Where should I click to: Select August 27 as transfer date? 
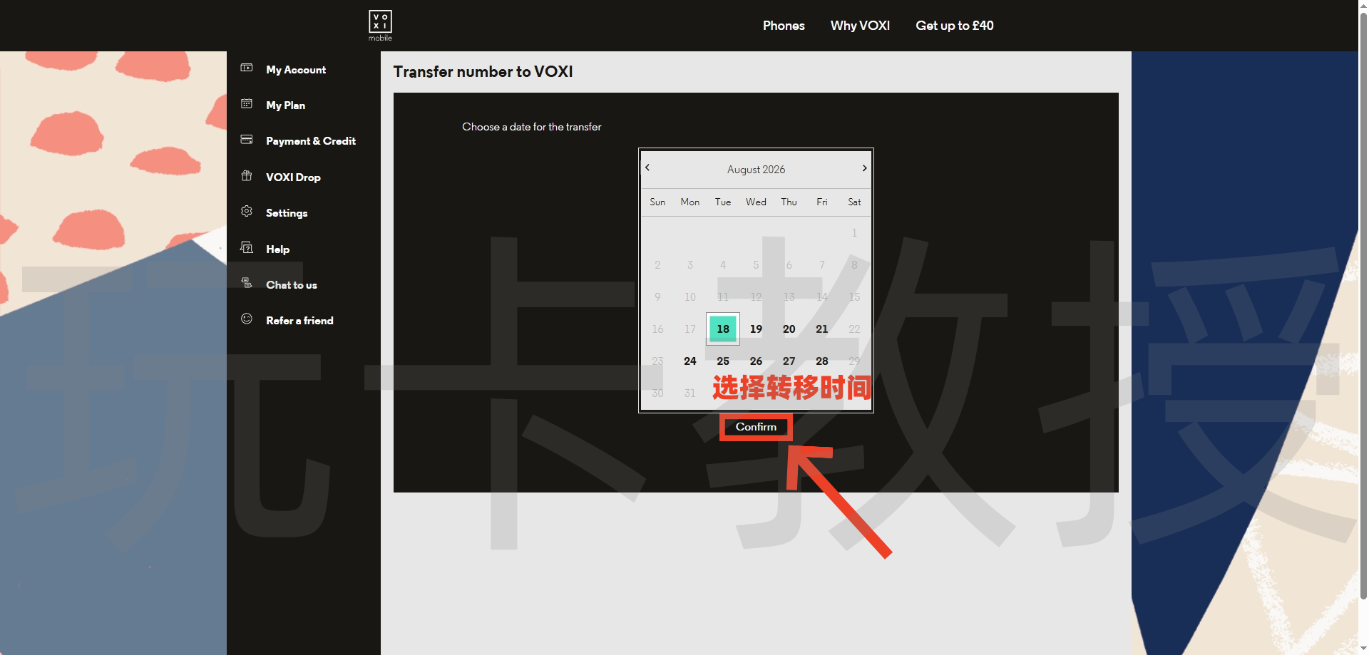[789, 361]
